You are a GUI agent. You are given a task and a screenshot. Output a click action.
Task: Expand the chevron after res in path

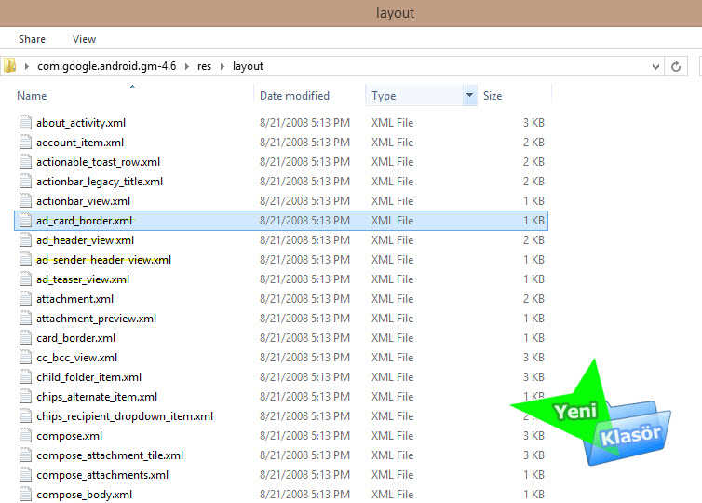coord(223,66)
